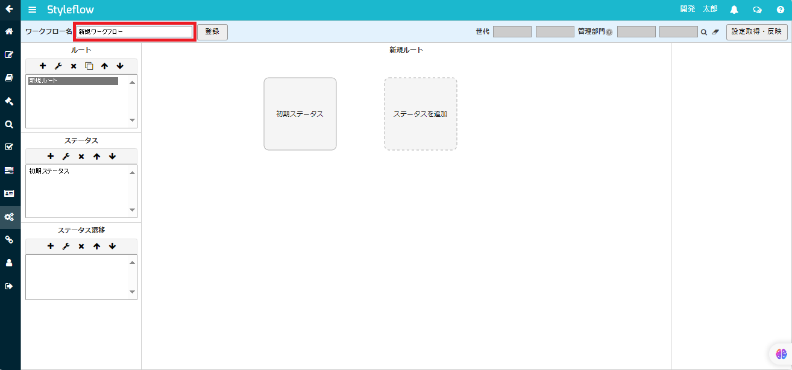Click the back arrow in the sidebar
792x370 pixels.
(x=9, y=9)
